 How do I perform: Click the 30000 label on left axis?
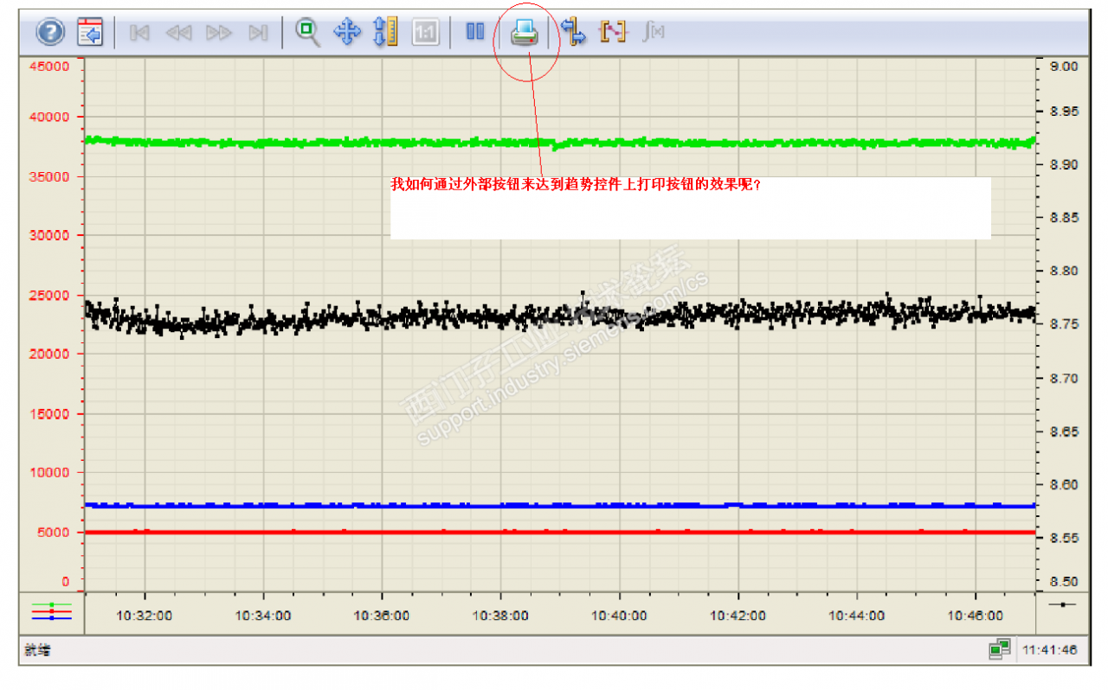tap(49, 235)
